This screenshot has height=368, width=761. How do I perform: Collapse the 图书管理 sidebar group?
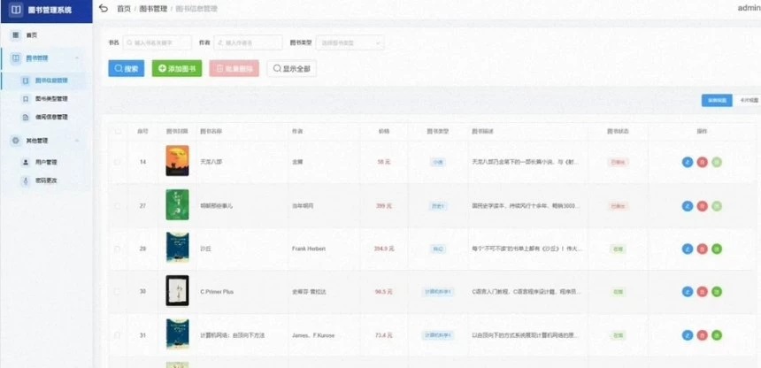coord(77,58)
